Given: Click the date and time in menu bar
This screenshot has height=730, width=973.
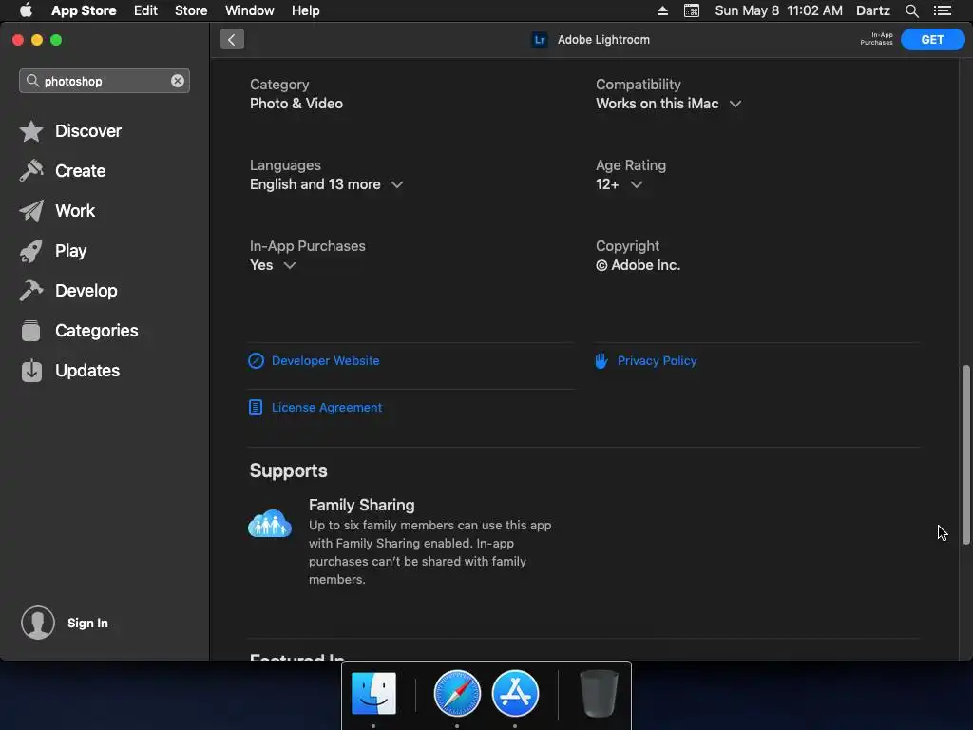Looking at the screenshot, I should point(779,10).
